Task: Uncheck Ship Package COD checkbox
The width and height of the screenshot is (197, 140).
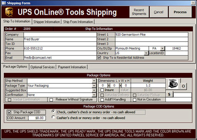Action: (x=9, y=112)
